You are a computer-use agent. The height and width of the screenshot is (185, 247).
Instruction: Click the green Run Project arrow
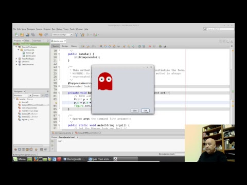pyautogui.click(x=88, y=34)
